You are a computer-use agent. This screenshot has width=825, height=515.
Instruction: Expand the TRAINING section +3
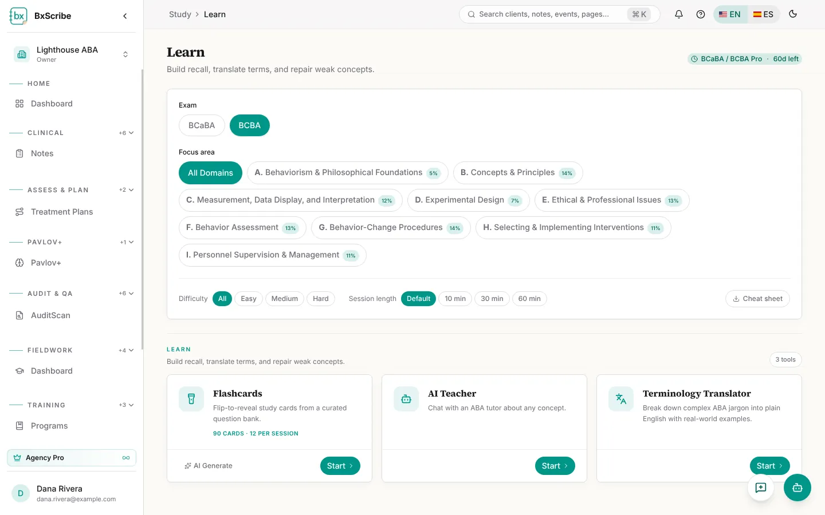pyautogui.click(x=127, y=405)
